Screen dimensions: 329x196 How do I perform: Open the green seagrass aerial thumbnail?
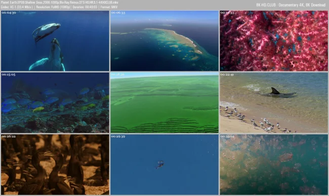tap(164, 103)
